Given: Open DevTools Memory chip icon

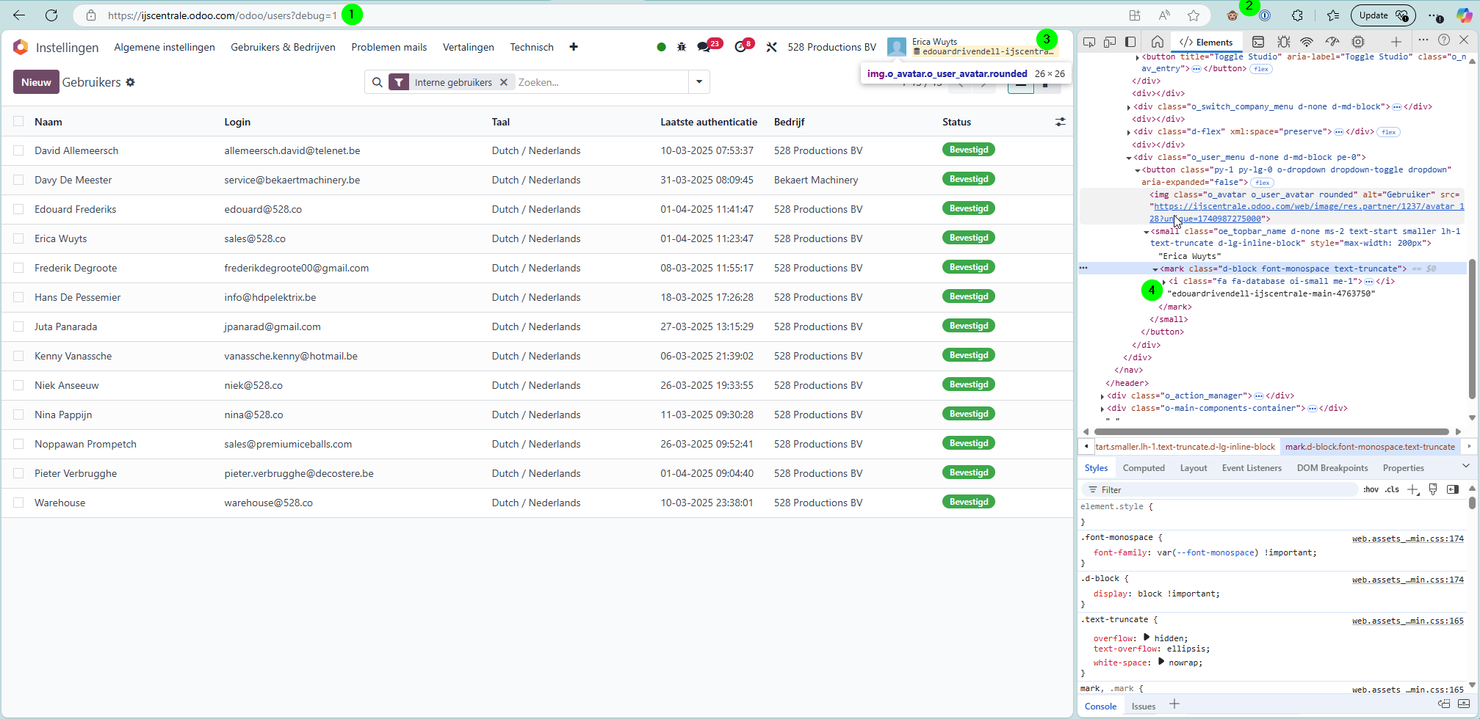Looking at the screenshot, I should [x=1358, y=42].
